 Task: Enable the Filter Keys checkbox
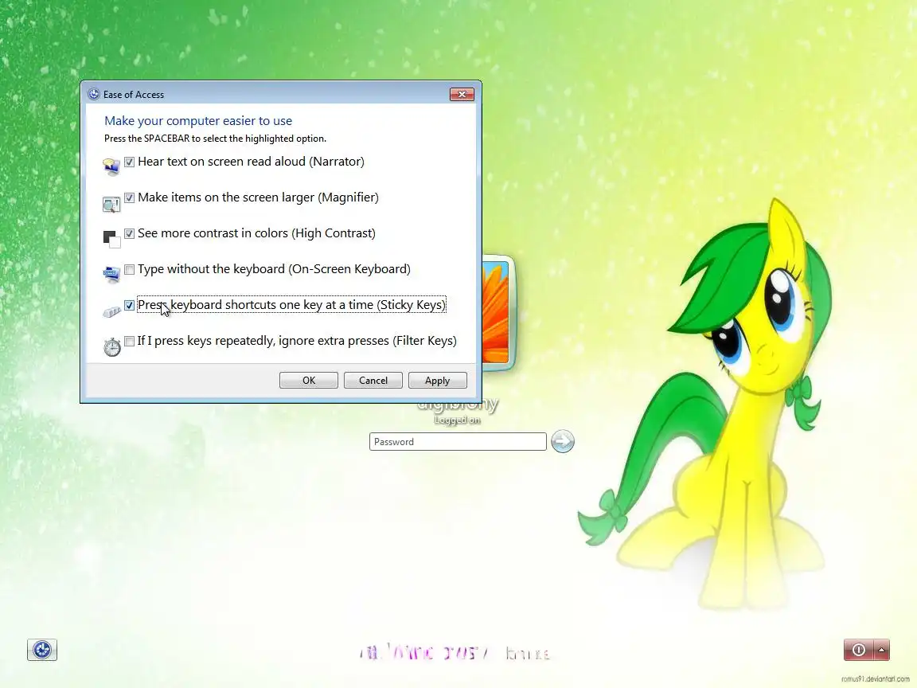[129, 341]
